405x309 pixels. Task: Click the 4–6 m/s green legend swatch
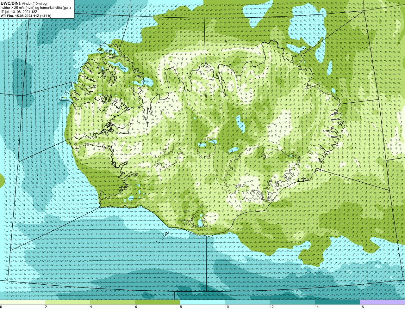click(x=112, y=302)
